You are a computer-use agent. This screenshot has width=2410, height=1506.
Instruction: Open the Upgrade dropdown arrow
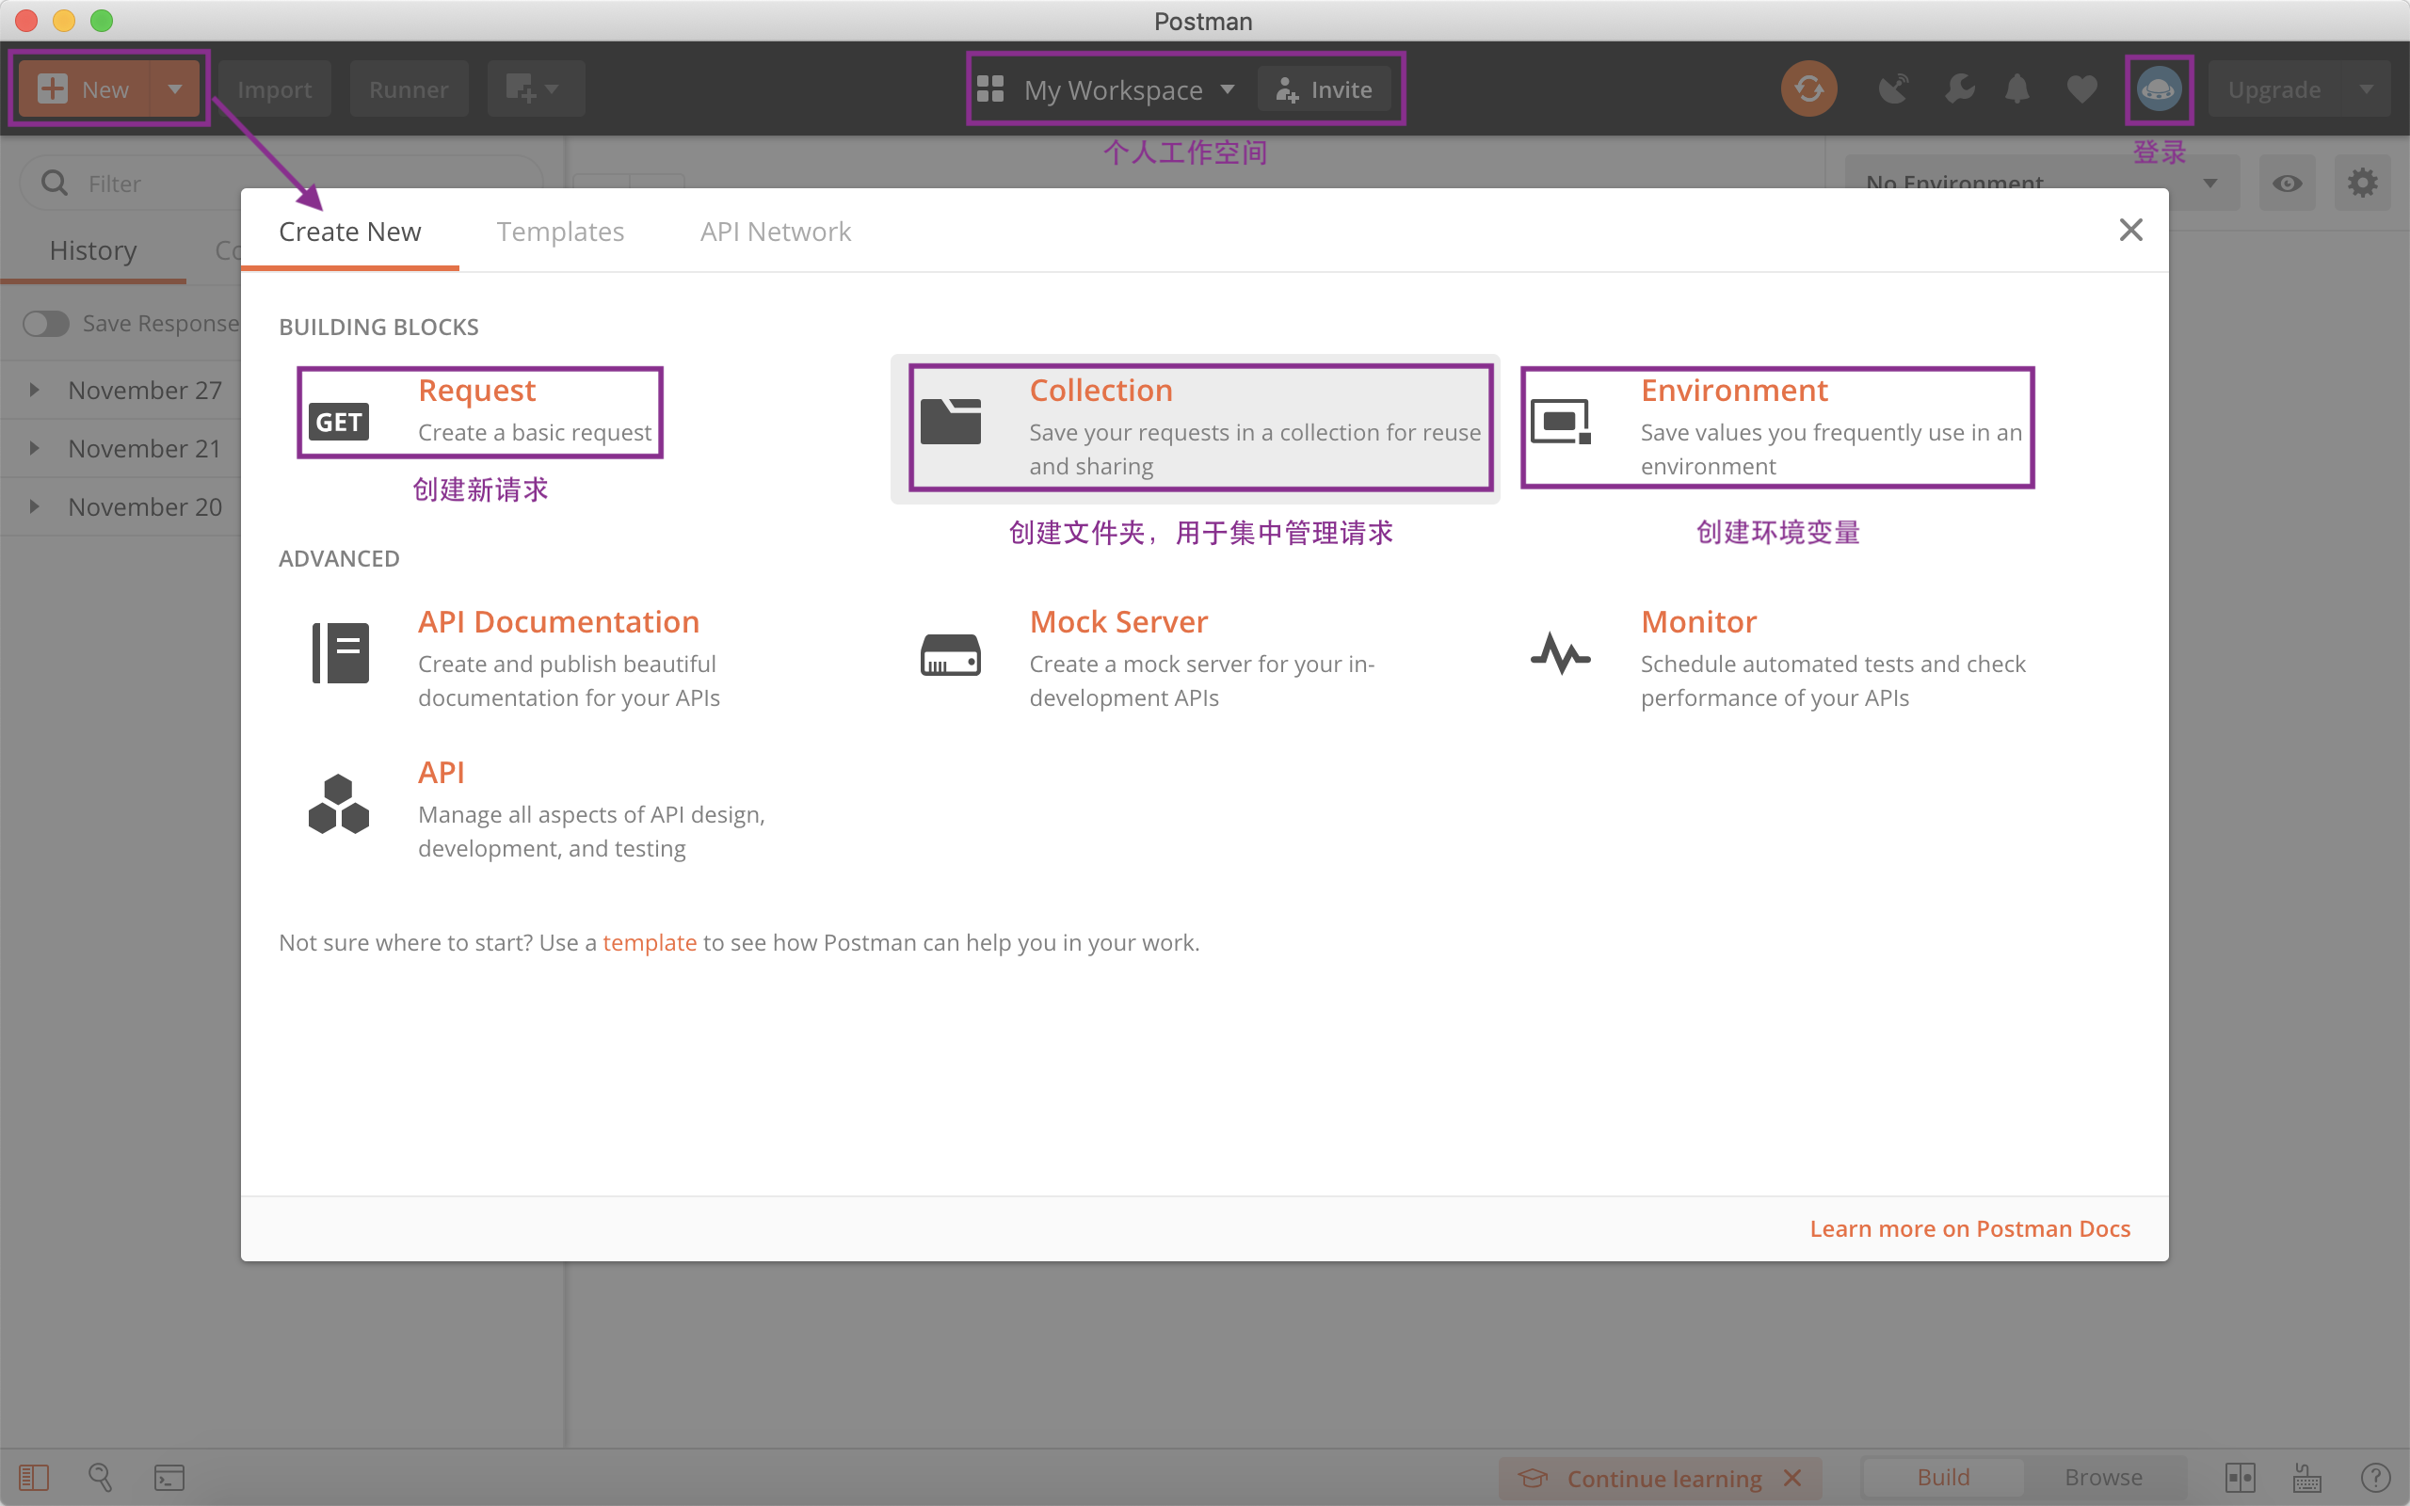coord(2368,89)
